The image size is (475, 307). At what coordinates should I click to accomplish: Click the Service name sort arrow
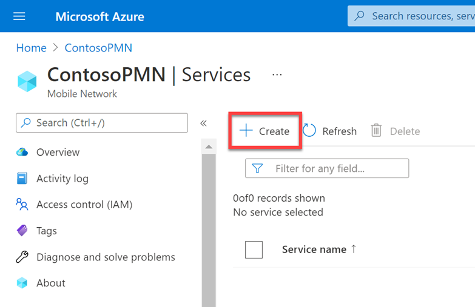(x=354, y=249)
